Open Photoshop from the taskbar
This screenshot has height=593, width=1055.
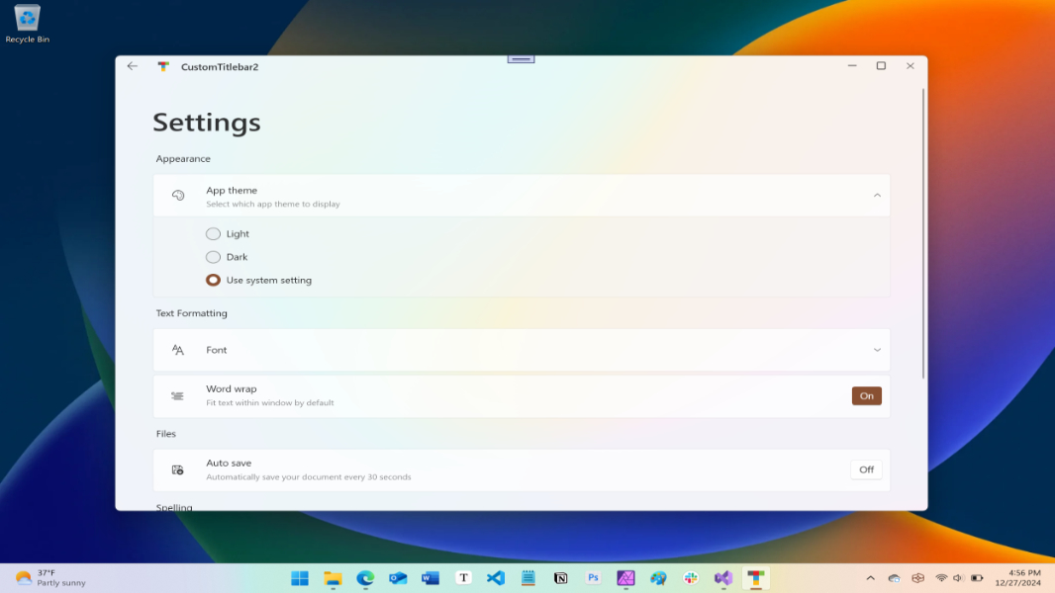click(593, 577)
